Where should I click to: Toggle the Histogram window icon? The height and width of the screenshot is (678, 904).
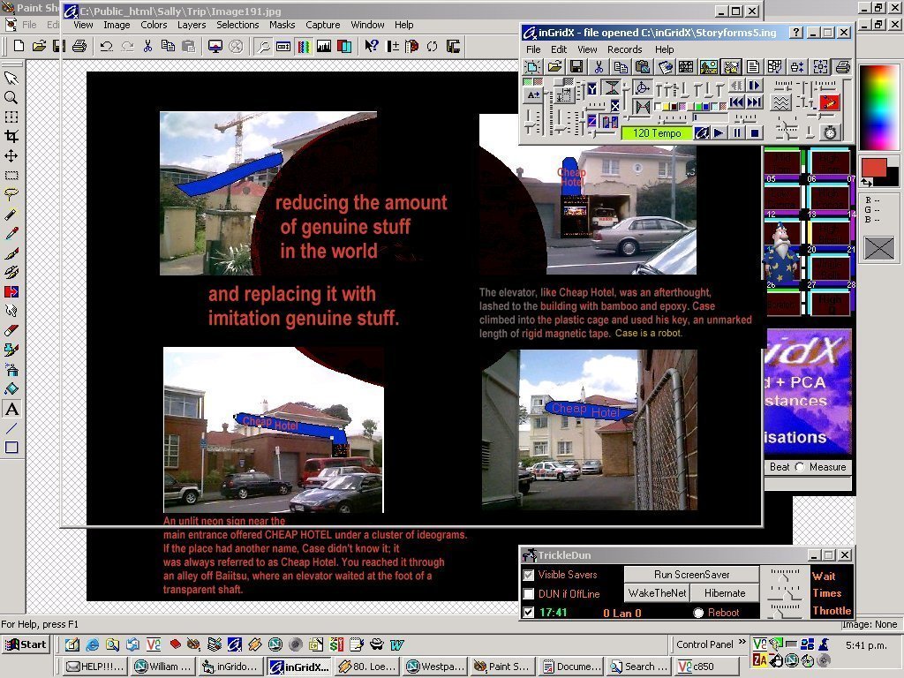(x=324, y=46)
